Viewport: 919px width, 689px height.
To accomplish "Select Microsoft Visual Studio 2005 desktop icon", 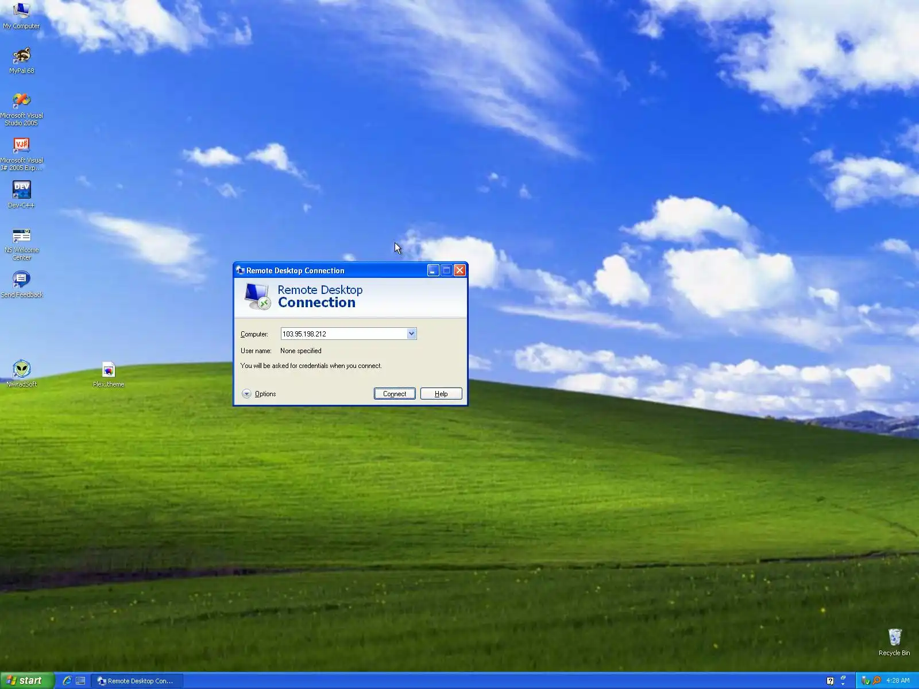I will click(21, 109).
